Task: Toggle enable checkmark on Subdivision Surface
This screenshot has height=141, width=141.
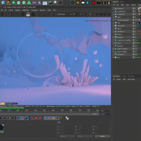Action: (x=137, y=40)
